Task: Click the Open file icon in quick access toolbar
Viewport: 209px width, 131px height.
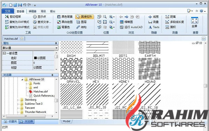Action: (15, 5)
